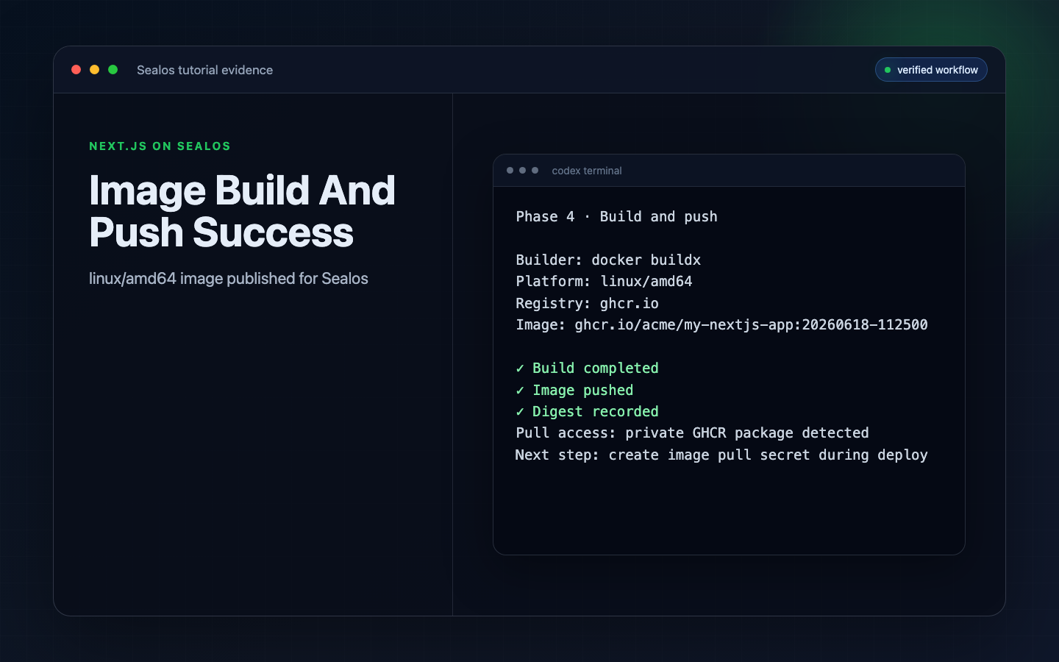
Task: Click the 'Build completed' line
Action: tap(587, 369)
